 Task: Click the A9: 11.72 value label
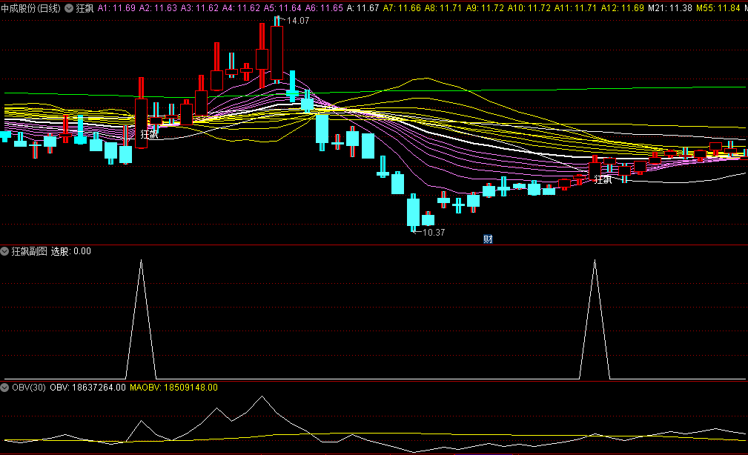[x=485, y=8]
